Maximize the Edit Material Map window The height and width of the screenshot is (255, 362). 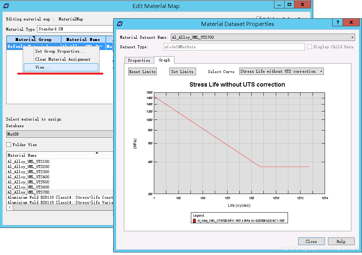289,5
